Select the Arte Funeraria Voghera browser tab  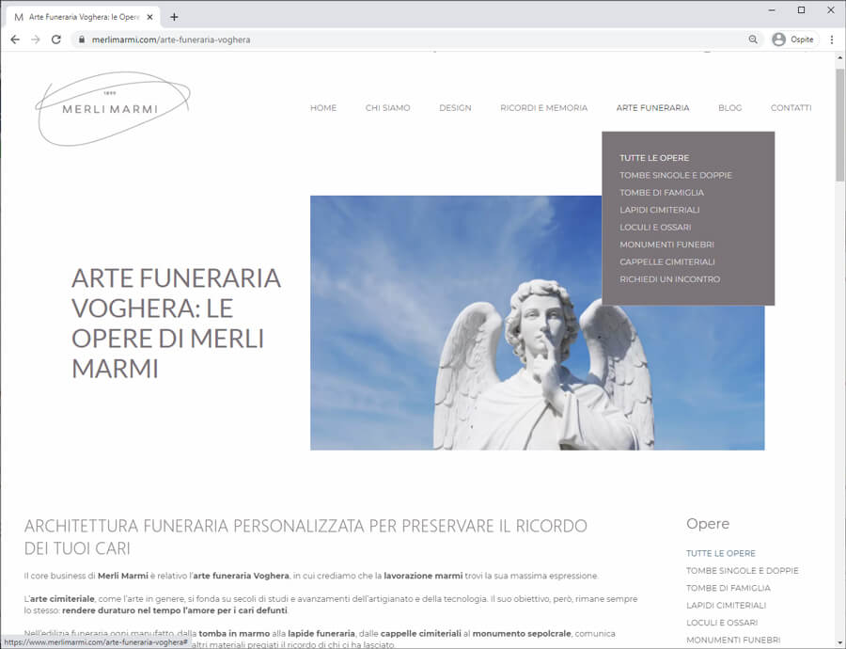pyautogui.click(x=84, y=17)
